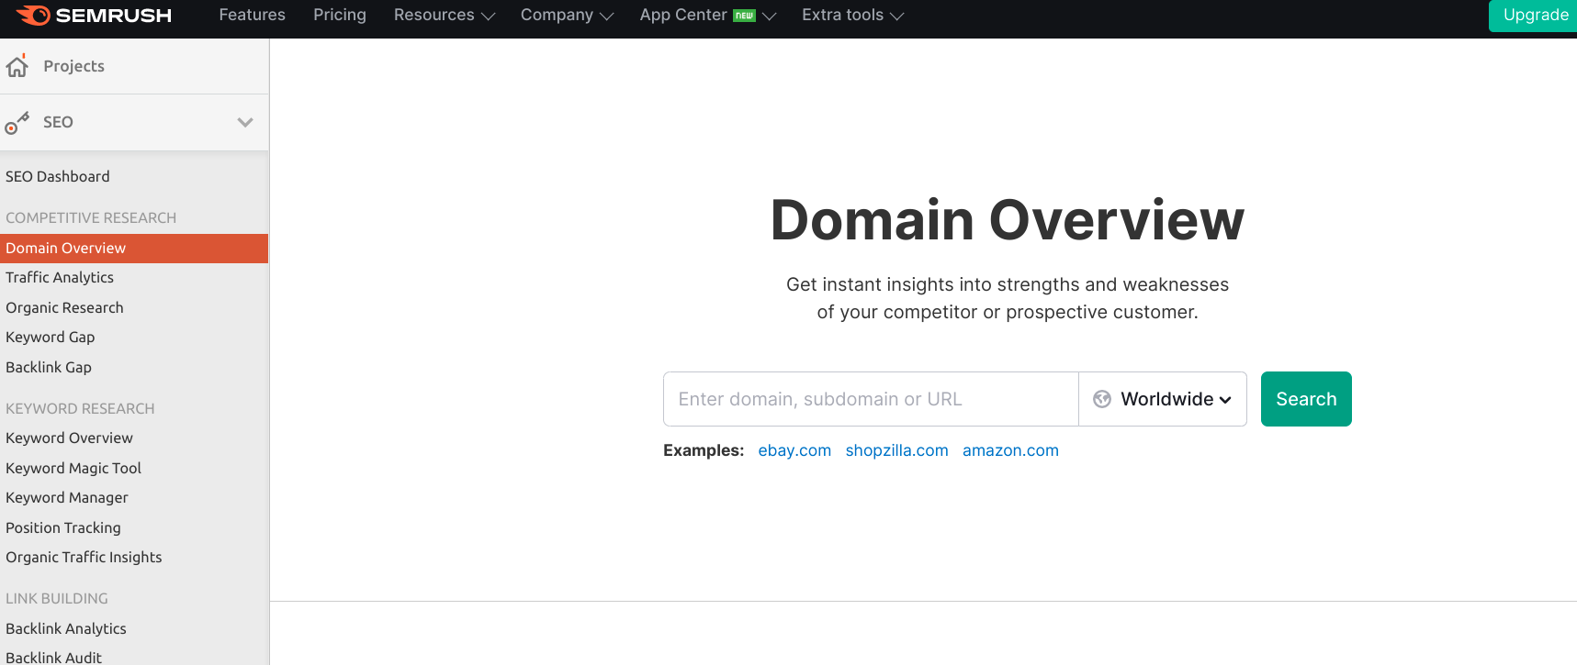Click the 'Domain Overview' page heading
Viewport: 1577px width, 665px height.
1008,220
